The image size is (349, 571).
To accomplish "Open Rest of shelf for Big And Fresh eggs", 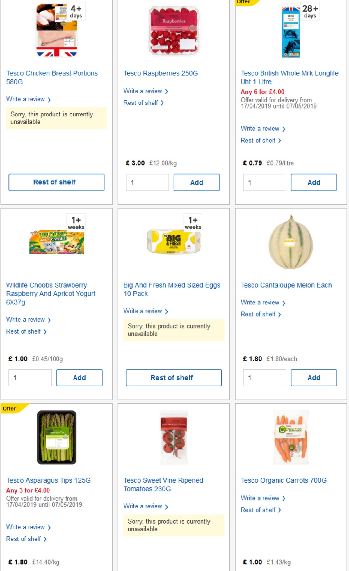I will click(174, 377).
